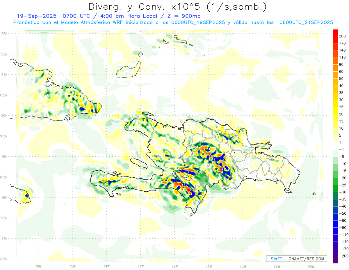Image resolution: width=349 pixels, height=270 pixels.
Task: Click the colorbar label '-110'
Action: pos(344,235)
